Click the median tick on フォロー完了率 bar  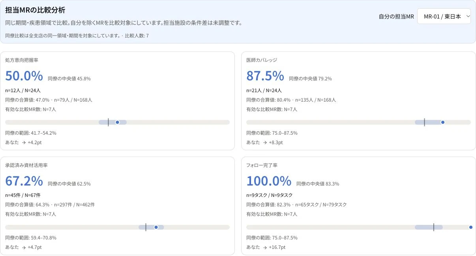click(434, 227)
